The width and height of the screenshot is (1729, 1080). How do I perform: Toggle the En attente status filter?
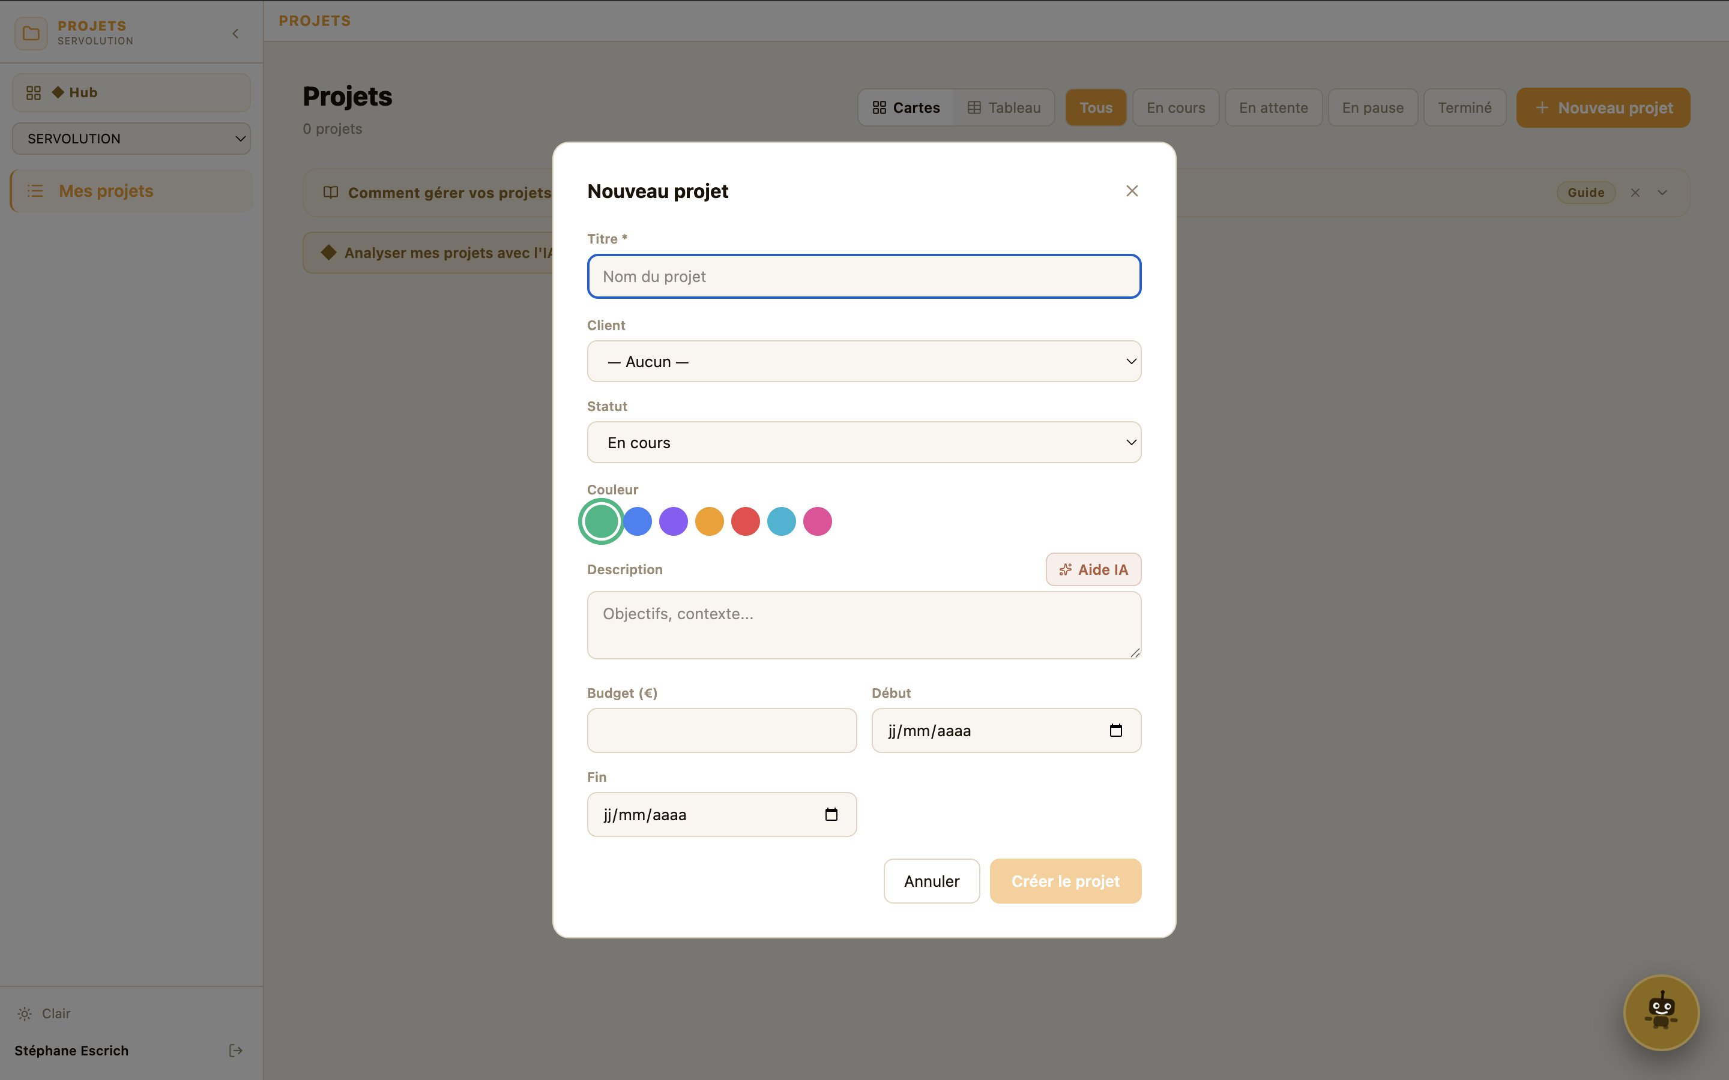click(x=1273, y=107)
